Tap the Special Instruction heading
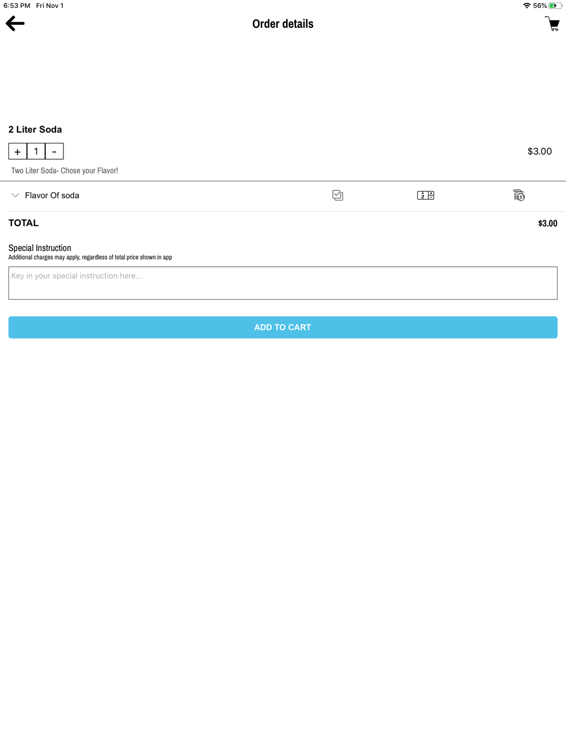The width and height of the screenshot is (566, 756). 40,248
